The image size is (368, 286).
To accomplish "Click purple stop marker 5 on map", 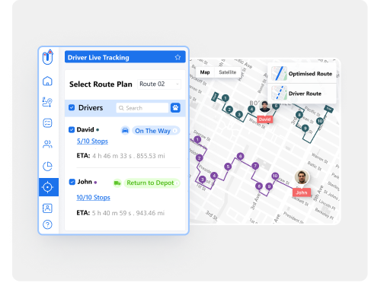I will [x=228, y=167].
